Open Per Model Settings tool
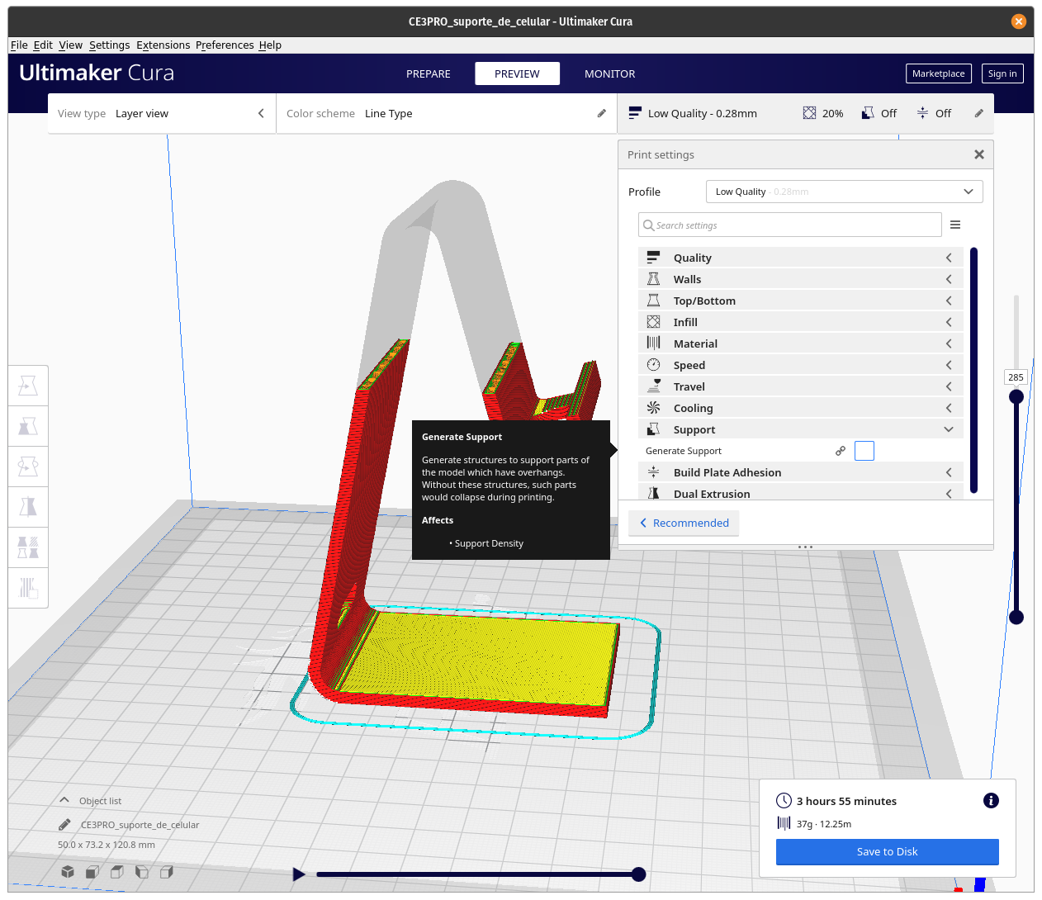Viewport: 1042px width, 900px height. tap(28, 547)
